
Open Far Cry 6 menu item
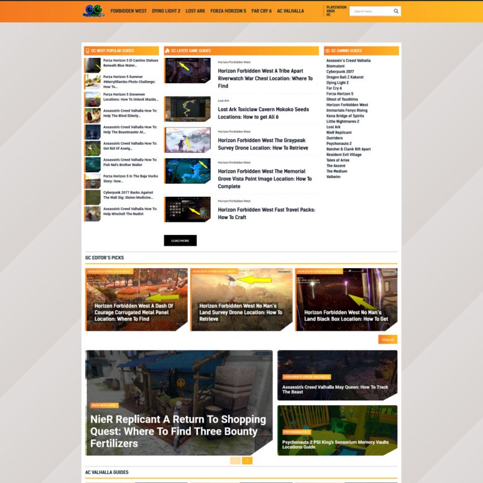point(261,11)
